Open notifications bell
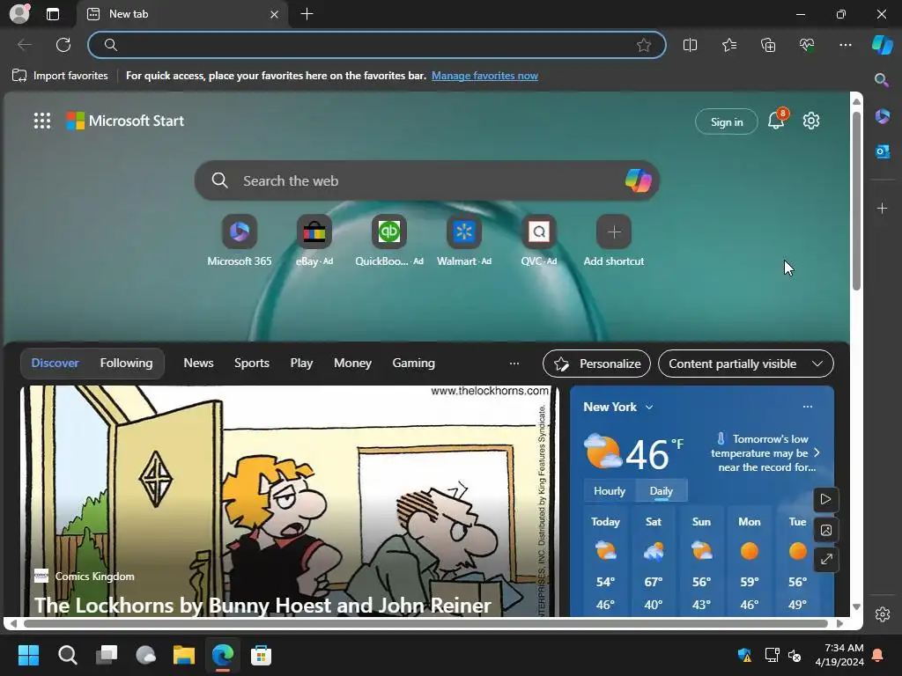This screenshot has height=676, width=902. coord(777,120)
